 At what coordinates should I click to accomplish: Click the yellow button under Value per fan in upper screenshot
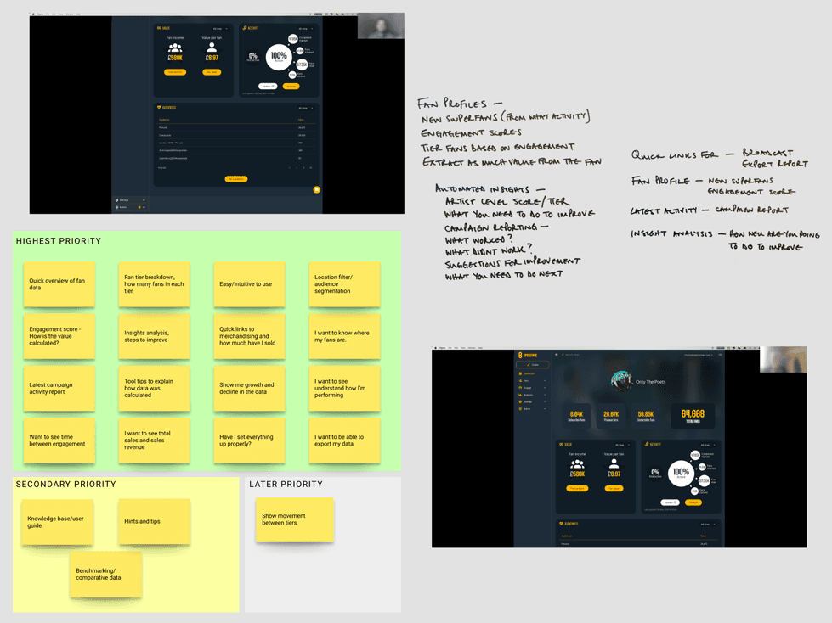click(212, 72)
